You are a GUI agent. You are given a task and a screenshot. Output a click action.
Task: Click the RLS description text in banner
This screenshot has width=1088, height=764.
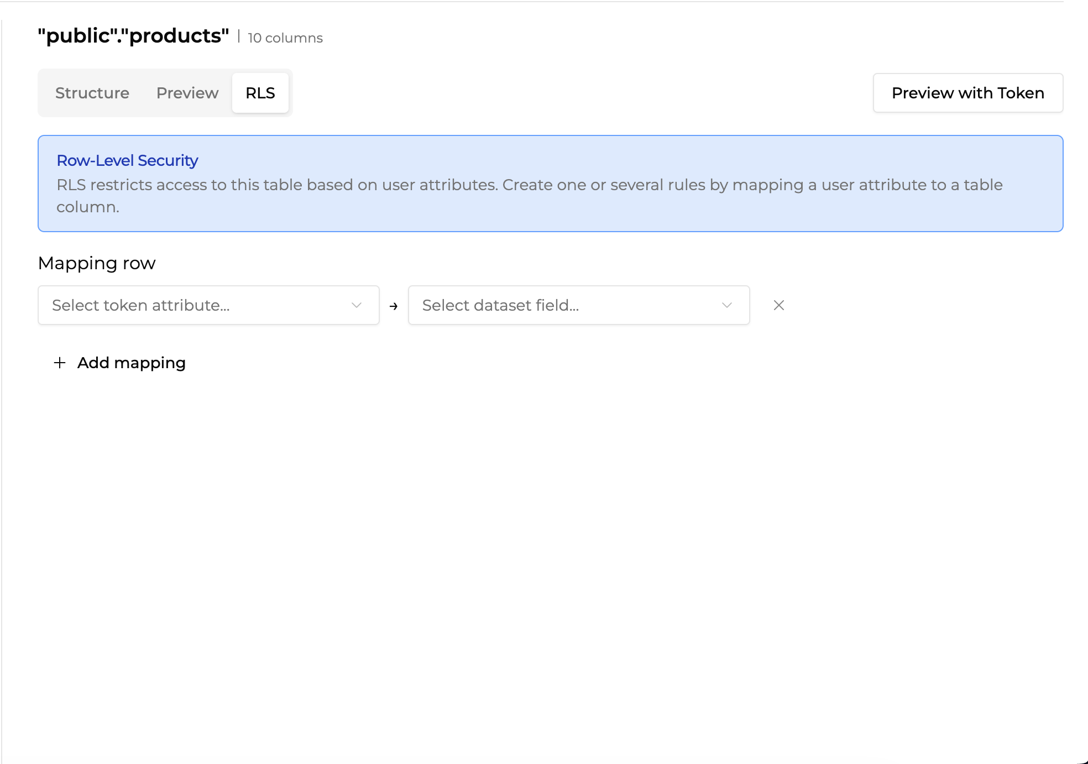529,185
